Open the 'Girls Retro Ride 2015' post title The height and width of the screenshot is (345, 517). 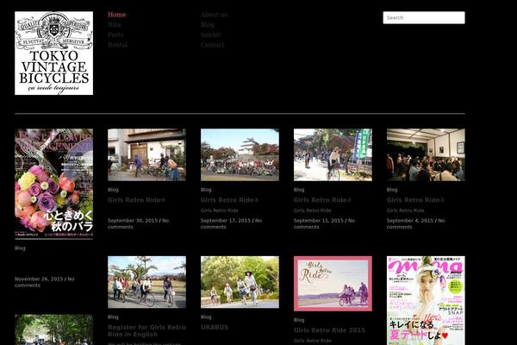pyautogui.click(x=329, y=330)
